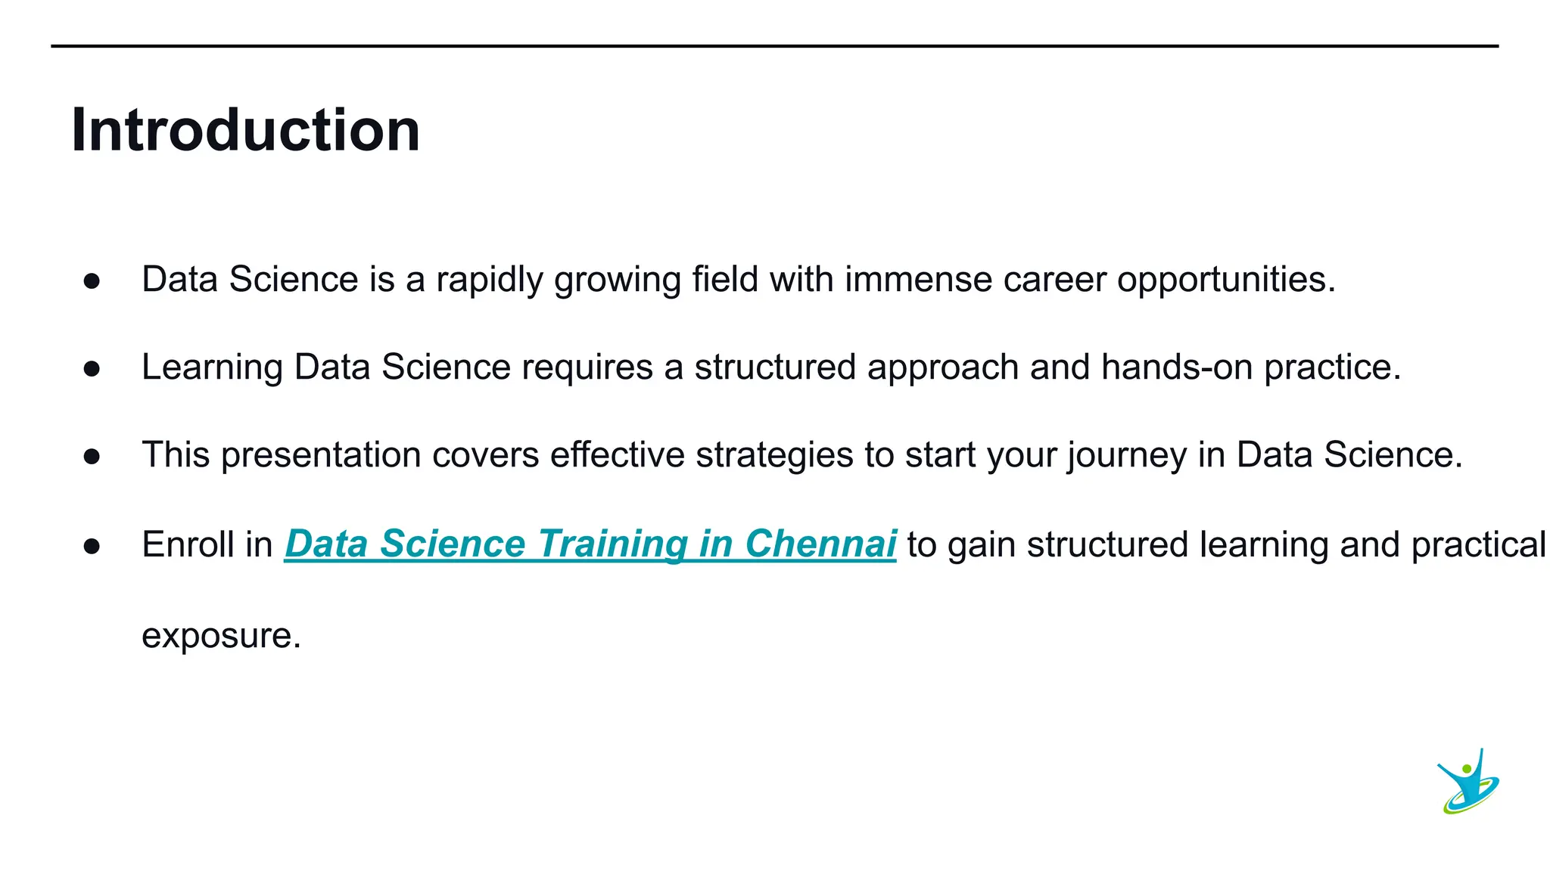Click the words 'Learning Data Science'
This screenshot has height=871, width=1550.
[326, 367]
